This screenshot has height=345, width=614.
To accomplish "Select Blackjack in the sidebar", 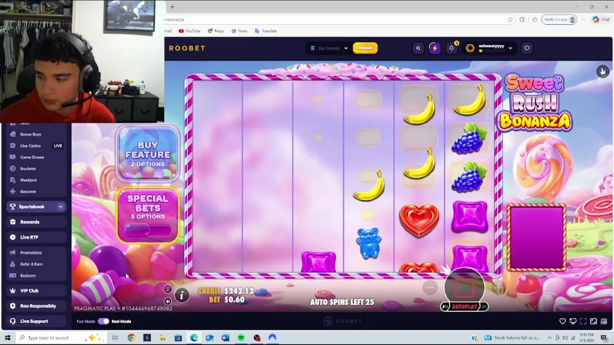I will pos(36,180).
